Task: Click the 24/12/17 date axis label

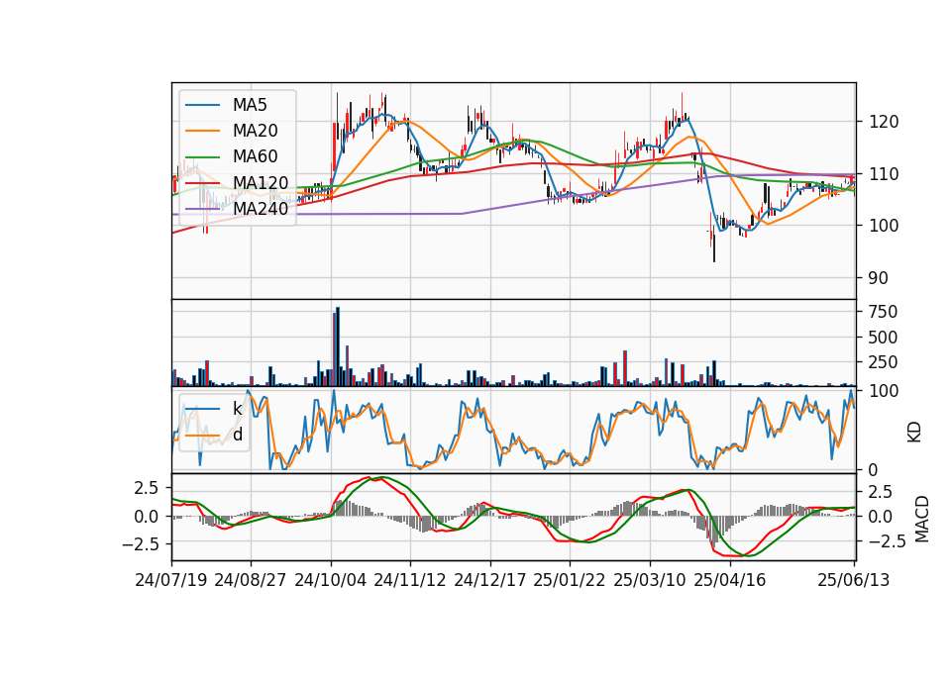Action: [490, 580]
